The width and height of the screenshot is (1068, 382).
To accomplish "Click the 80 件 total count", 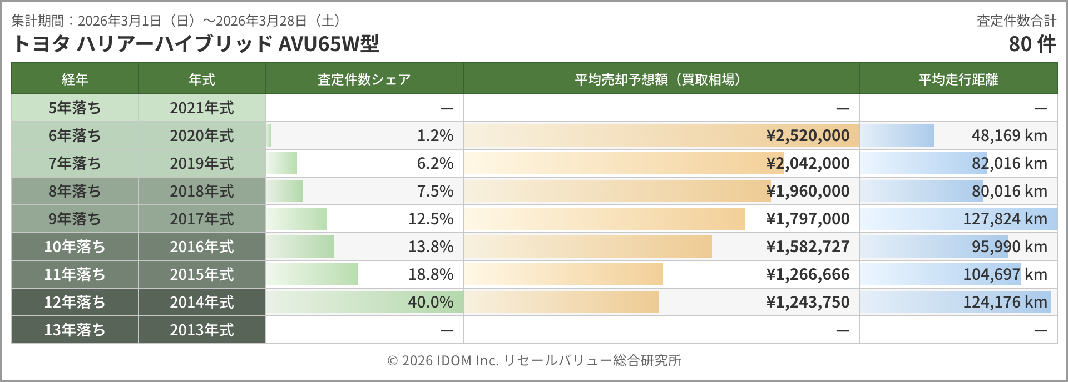I will point(1032,43).
